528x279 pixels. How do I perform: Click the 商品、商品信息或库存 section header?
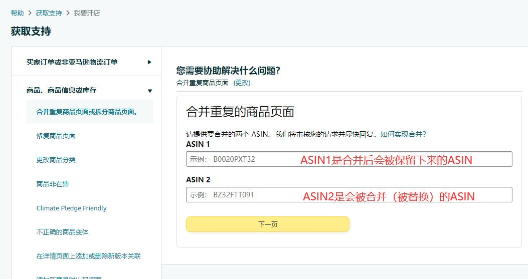point(61,91)
